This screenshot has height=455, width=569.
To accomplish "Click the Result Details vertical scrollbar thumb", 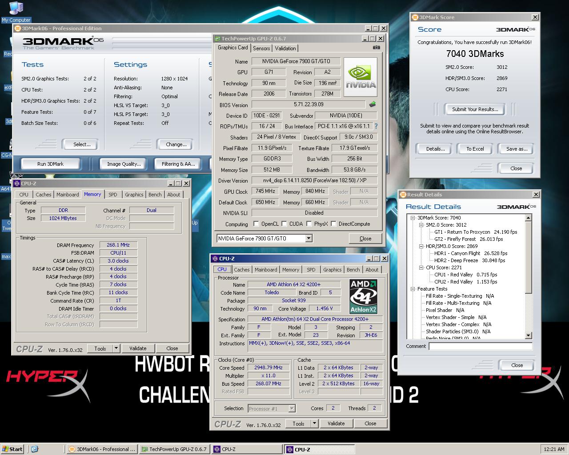I will point(529,257).
